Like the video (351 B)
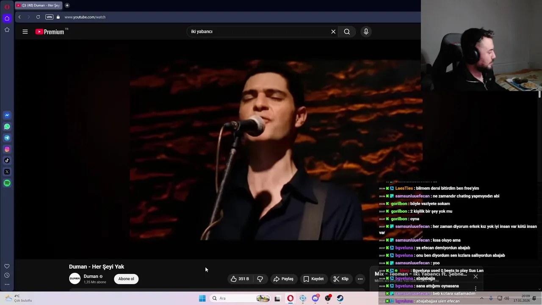The width and height of the screenshot is (542, 305). point(240,279)
